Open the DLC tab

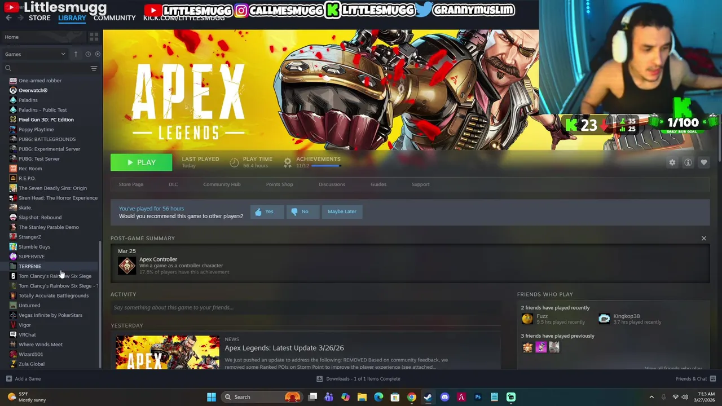point(173,184)
